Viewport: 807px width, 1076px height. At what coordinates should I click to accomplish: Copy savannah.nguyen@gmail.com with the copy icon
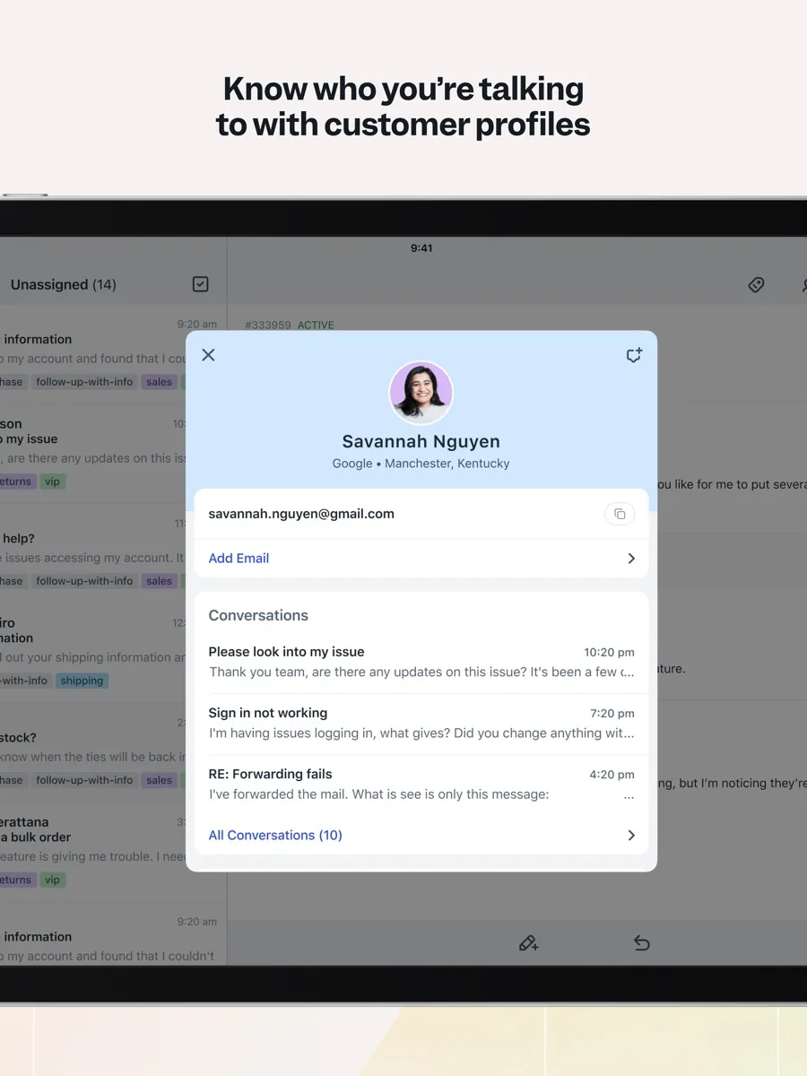click(x=620, y=514)
